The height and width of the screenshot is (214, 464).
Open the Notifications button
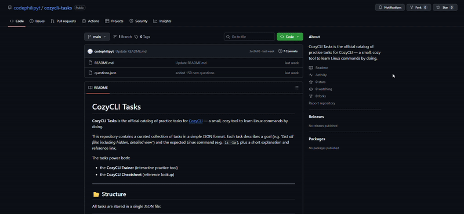(389, 8)
